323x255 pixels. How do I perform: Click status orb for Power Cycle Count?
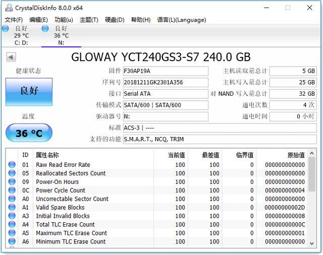[12, 190]
